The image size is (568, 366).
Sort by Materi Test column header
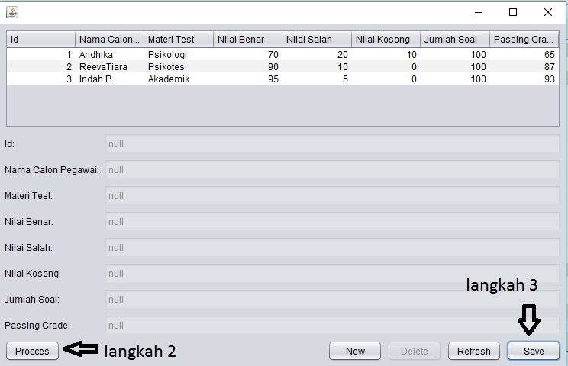[179, 40]
